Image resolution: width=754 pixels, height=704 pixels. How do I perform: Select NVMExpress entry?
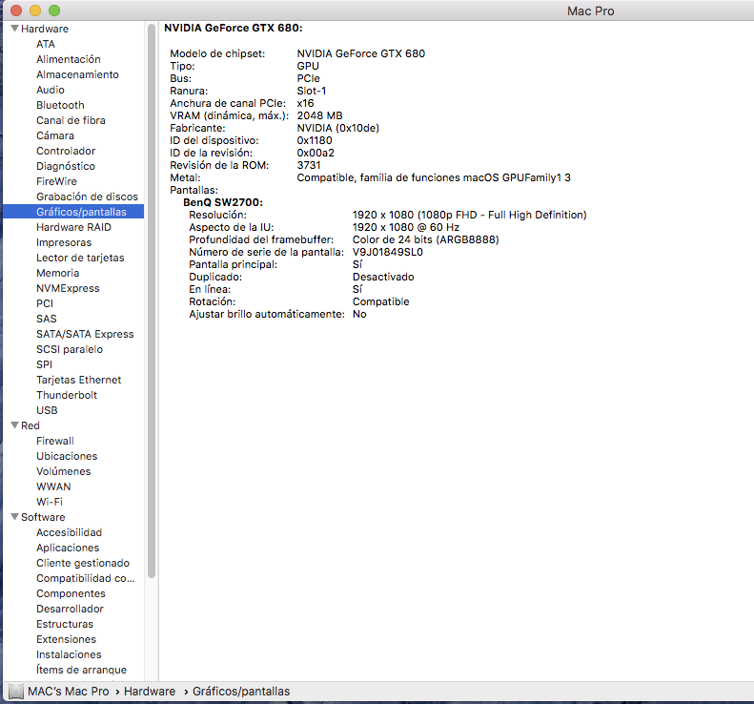pyautogui.click(x=68, y=288)
